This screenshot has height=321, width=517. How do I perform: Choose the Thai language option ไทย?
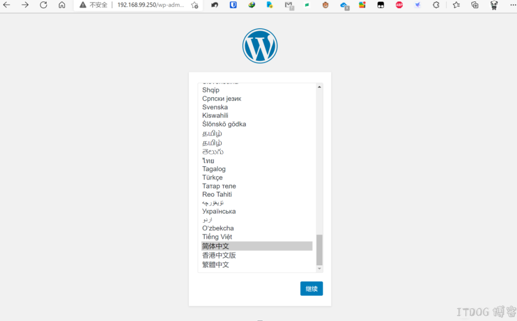tap(257, 161)
